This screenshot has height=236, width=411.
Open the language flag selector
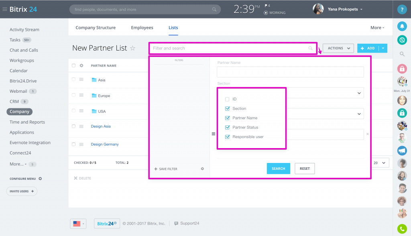coord(78,224)
